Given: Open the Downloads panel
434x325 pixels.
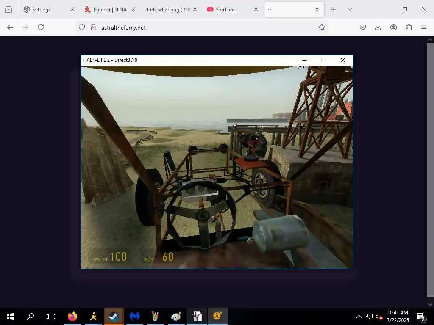Looking at the screenshot, I should (378, 27).
